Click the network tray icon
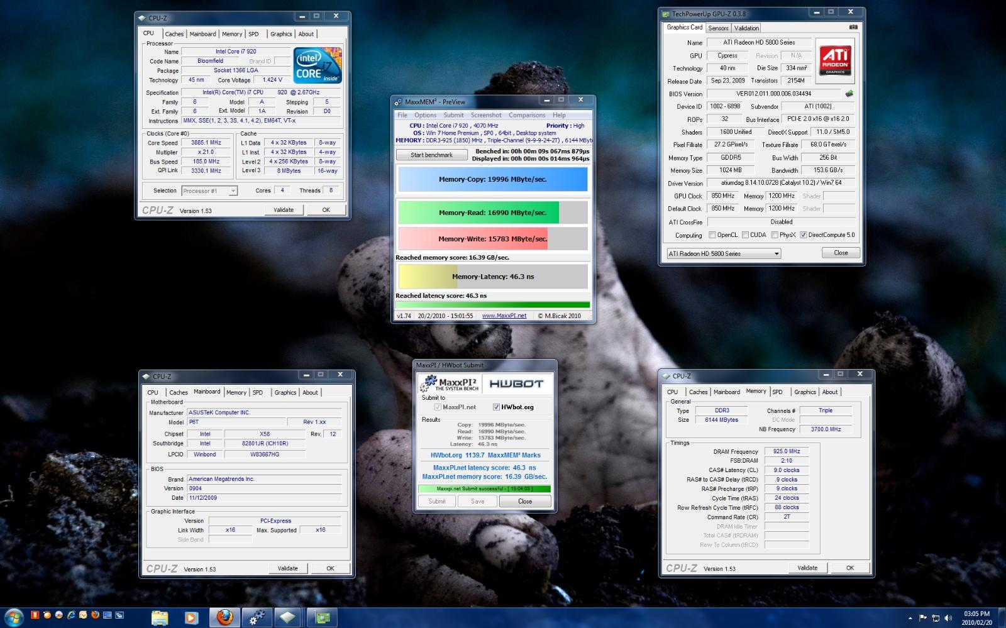This screenshot has width=1006, height=628. [x=936, y=618]
